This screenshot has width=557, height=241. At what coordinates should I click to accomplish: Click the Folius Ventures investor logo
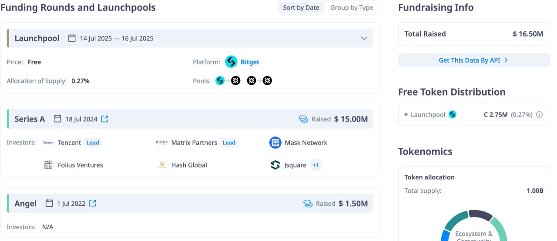[48, 165]
